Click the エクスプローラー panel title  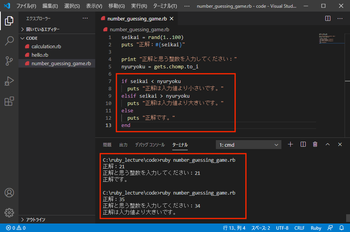point(39,19)
